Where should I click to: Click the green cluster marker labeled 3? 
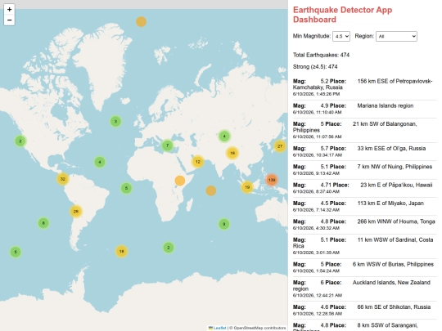pos(115,122)
